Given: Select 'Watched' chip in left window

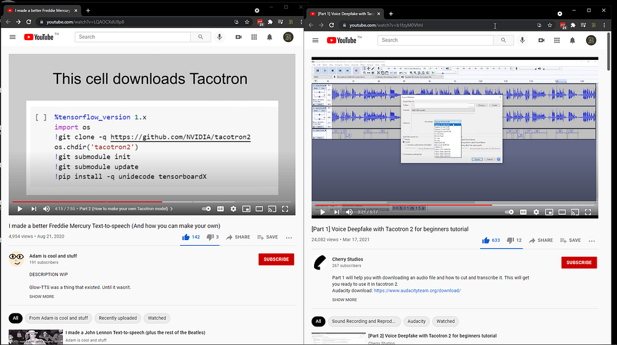Looking at the screenshot, I should tap(157, 318).
